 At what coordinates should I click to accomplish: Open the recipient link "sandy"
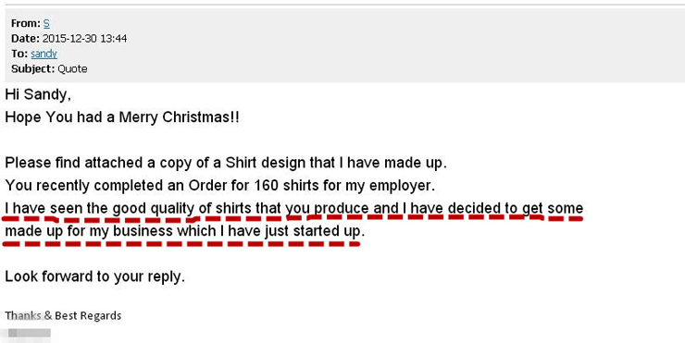[44, 55]
